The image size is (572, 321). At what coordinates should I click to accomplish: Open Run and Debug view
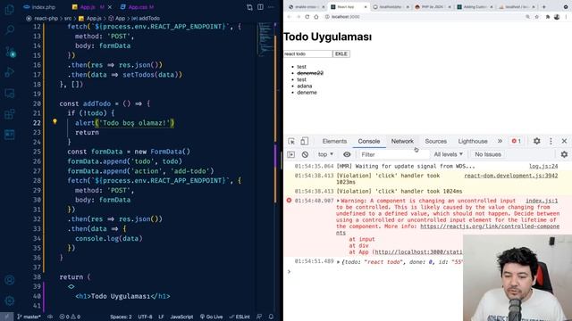point(10,72)
